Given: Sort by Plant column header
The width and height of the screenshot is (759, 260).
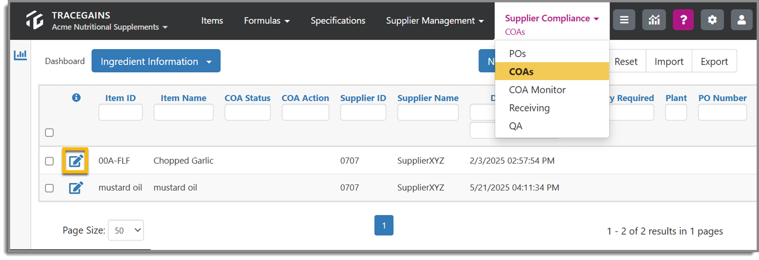Looking at the screenshot, I should (x=676, y=98).
